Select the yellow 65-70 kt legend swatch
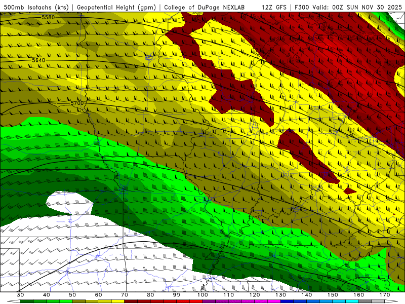 118,301
